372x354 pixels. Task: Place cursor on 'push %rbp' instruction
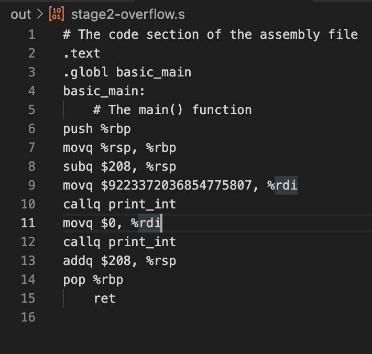coord(96,129)
